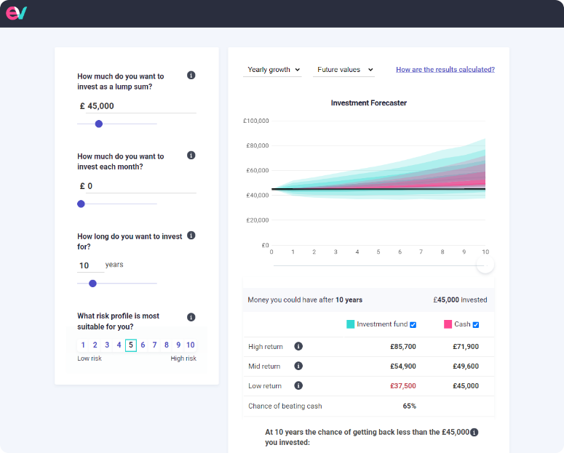The width and height of the screenshot is (564, 453).
Task: Select risk profile 10
Action: tap(190, 345)
